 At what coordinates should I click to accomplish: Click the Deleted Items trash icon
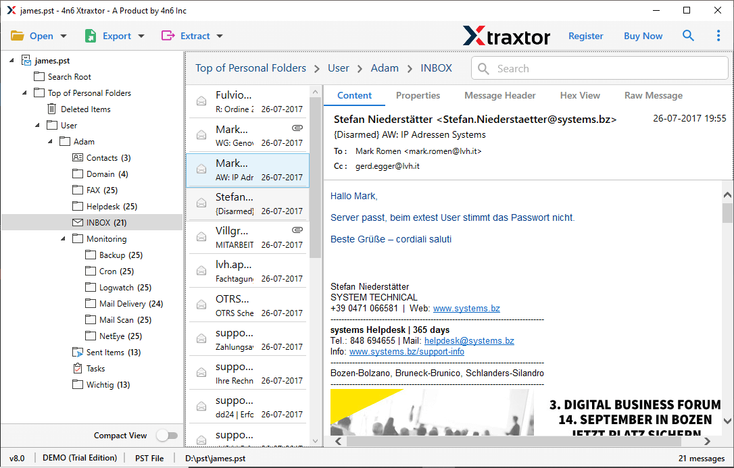[52, 109]
